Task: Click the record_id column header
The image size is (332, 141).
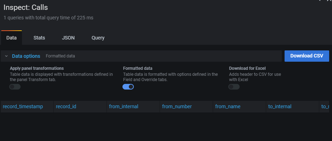Action: tap(66, 106)
